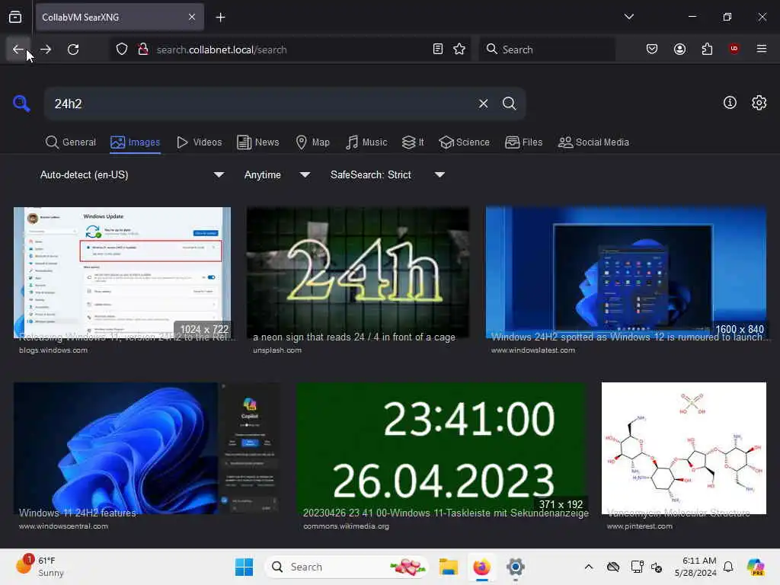780x585 pixels.
Task: Switch to the Social Media search tab
Action: (593, 142)
